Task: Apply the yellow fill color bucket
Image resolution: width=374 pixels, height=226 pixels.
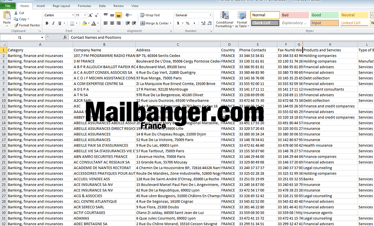Action: click(x=85, y=23)
